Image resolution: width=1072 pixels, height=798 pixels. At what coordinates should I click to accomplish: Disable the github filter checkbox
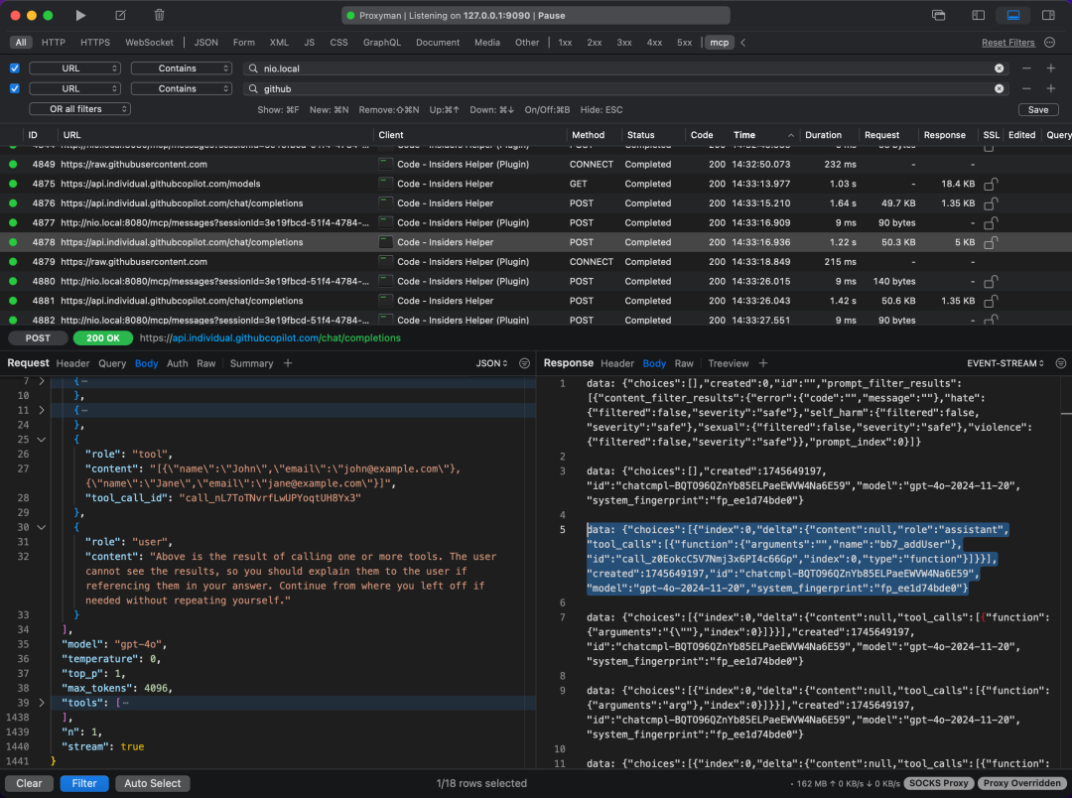click(x=14, y=88)
